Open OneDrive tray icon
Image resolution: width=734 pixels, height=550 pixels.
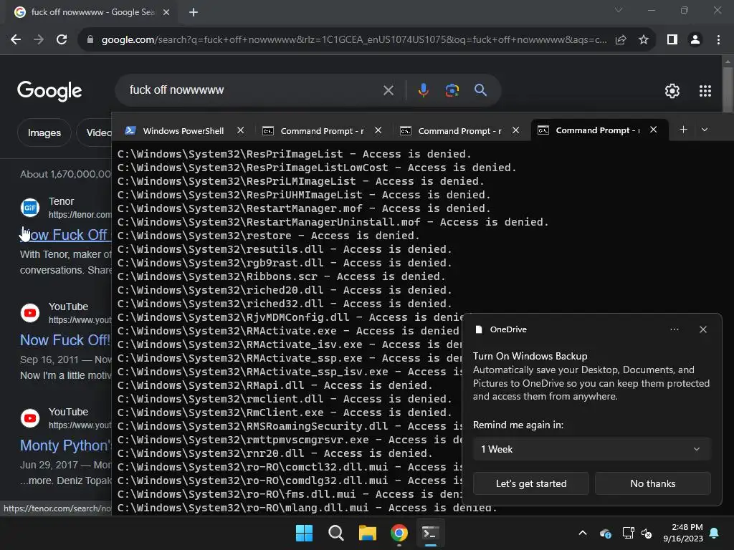click(605, 533)
